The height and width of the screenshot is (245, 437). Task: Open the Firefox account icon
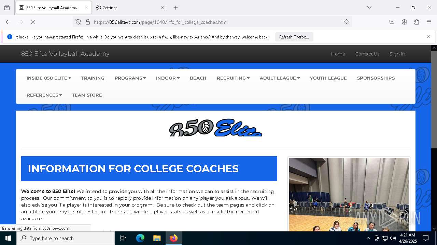click(x=404, y=22)
